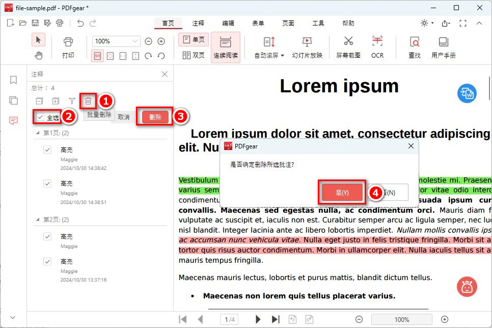492x328 pixels.
Task: Click the page number field showing 1/4
Action: coord(229,319)
